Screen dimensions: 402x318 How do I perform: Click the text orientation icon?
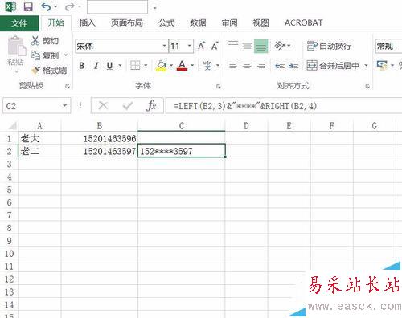coord(280,46)
